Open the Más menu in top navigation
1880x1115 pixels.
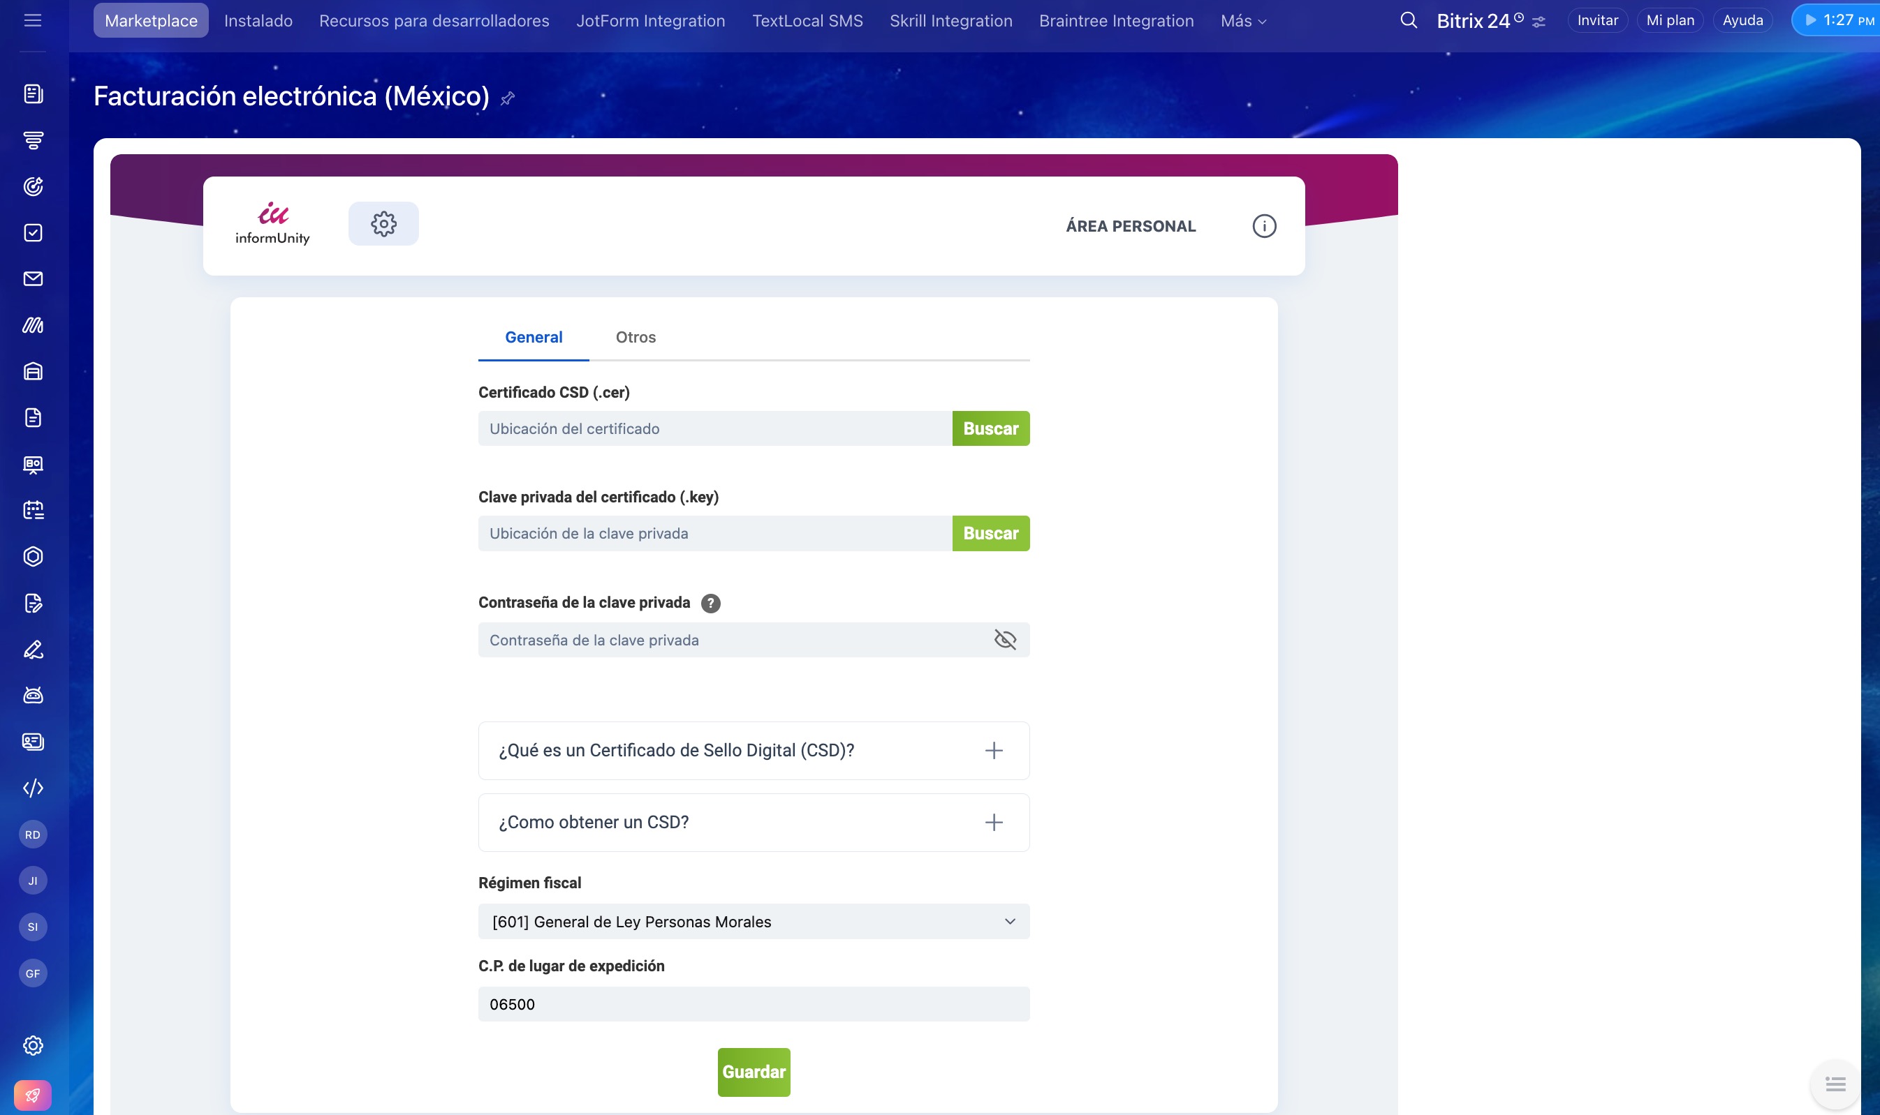click(x=1243, y=21)
